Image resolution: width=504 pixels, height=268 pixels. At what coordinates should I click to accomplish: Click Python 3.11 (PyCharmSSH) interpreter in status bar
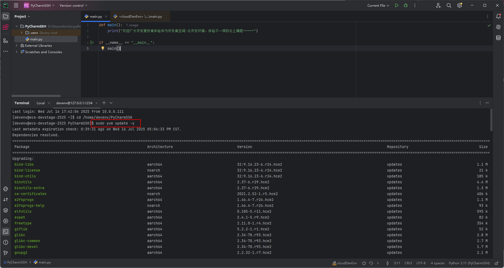pos(469,263)
